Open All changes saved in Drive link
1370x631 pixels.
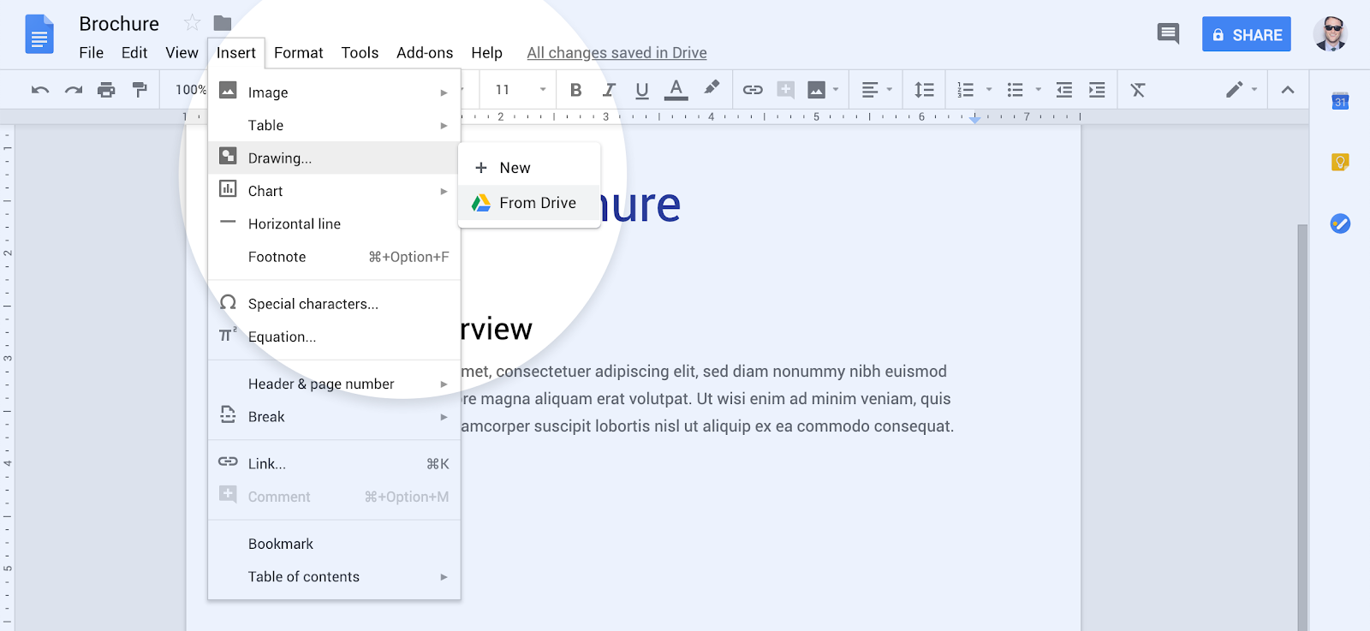[616, 53]
